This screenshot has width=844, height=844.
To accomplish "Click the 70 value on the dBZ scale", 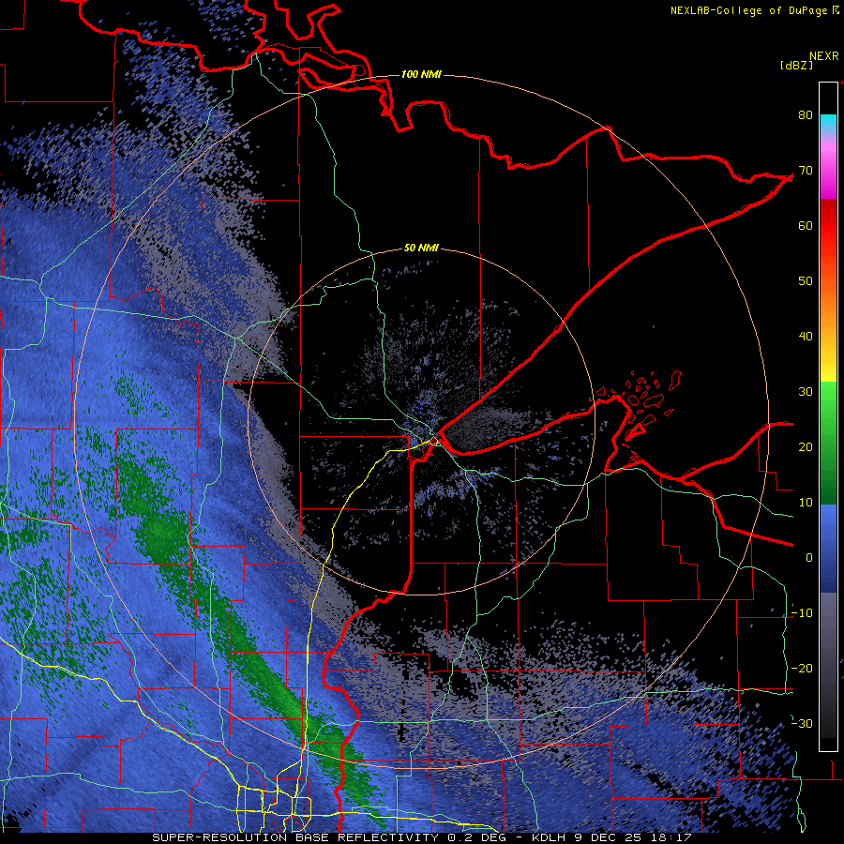I will (806, 170).
